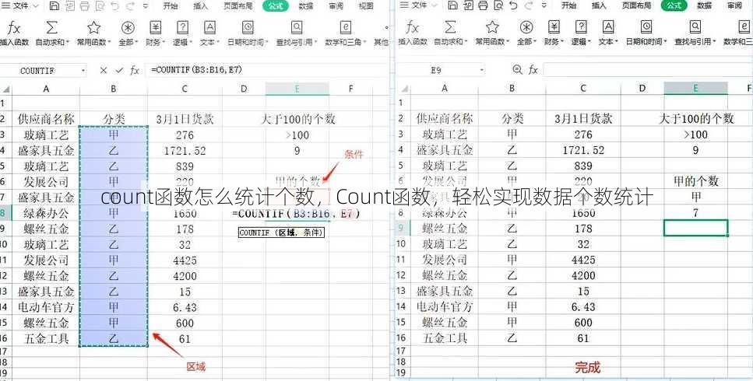Click Insert Function (插入函数) icon in left window
Viewport: 753px width, 381px height.
[x=13, y=27]
